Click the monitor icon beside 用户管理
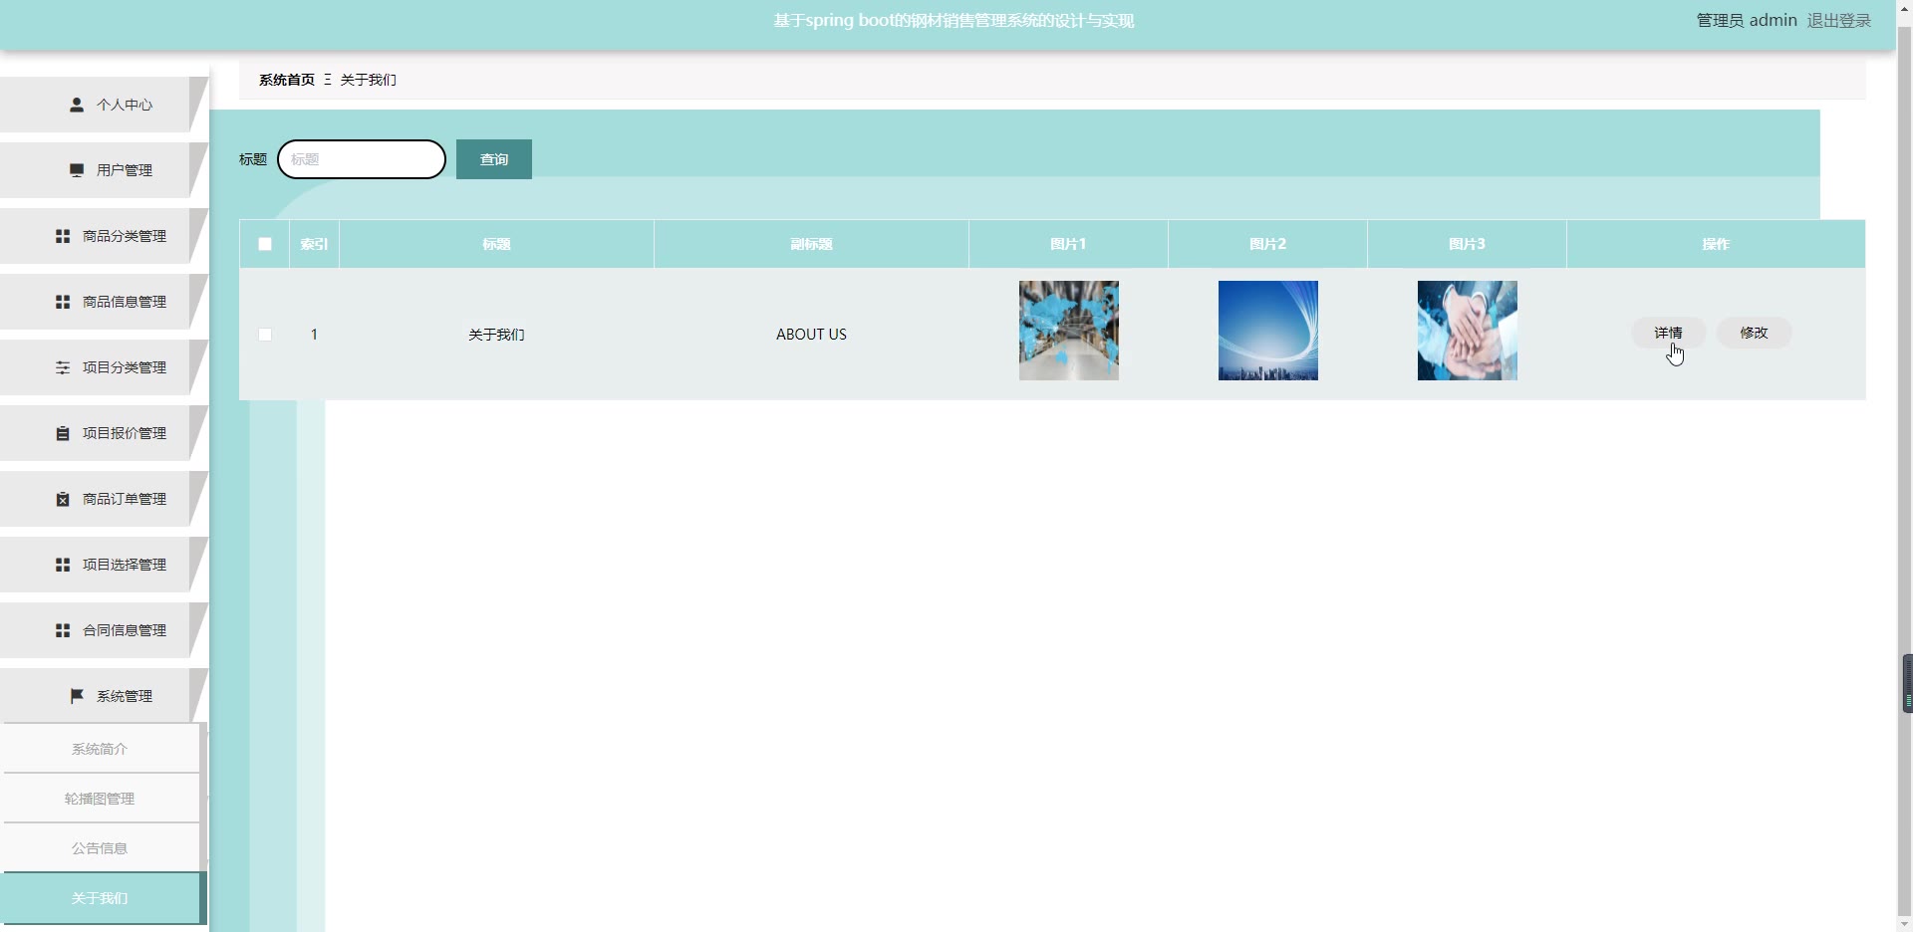Image resolution: width=1913 pixels, height=932 pixels. point(77,170)
